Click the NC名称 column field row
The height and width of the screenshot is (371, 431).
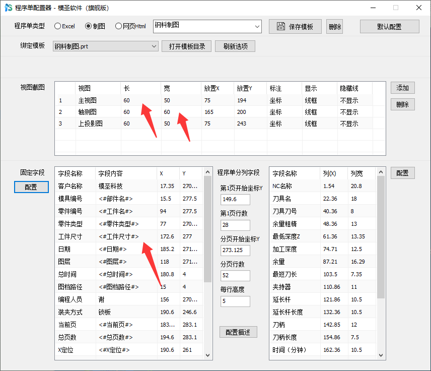point(323,186)
